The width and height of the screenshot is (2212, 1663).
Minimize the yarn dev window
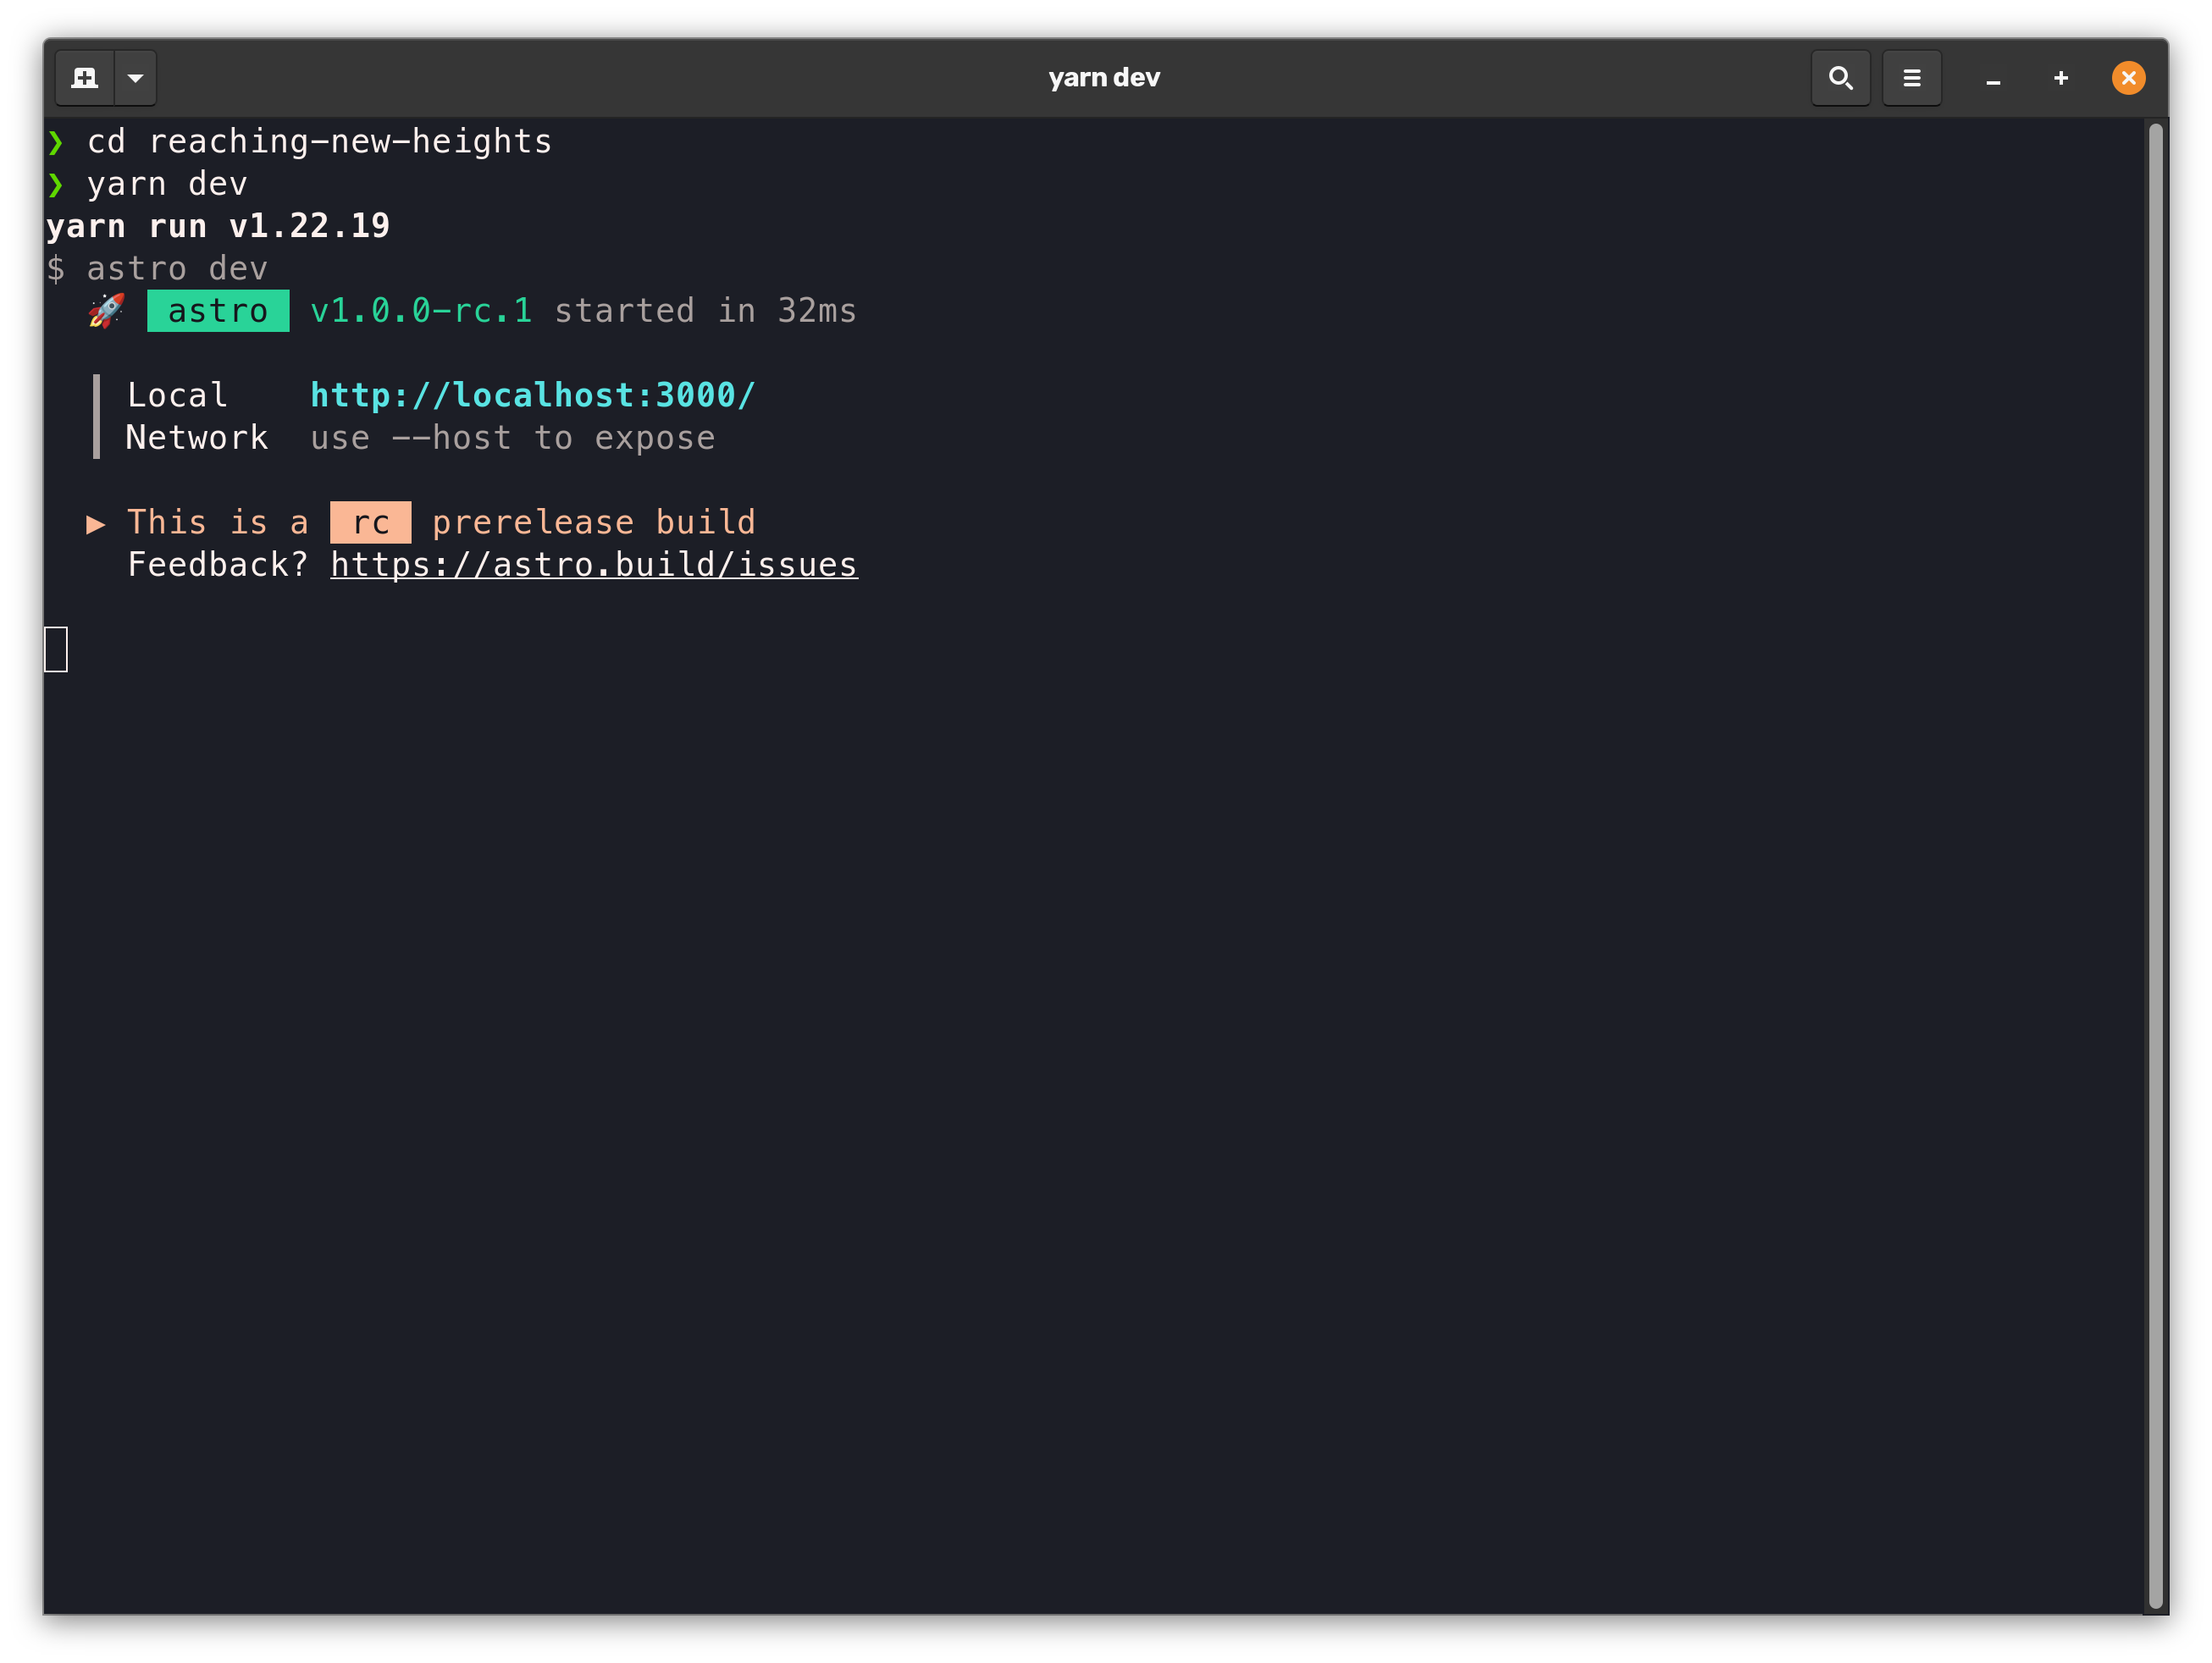(1992, 78)
